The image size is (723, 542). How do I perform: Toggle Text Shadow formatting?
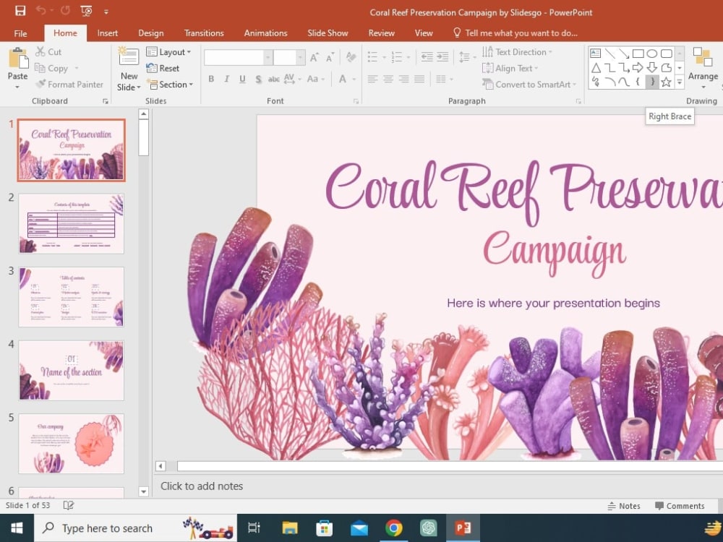click(258, 79)
